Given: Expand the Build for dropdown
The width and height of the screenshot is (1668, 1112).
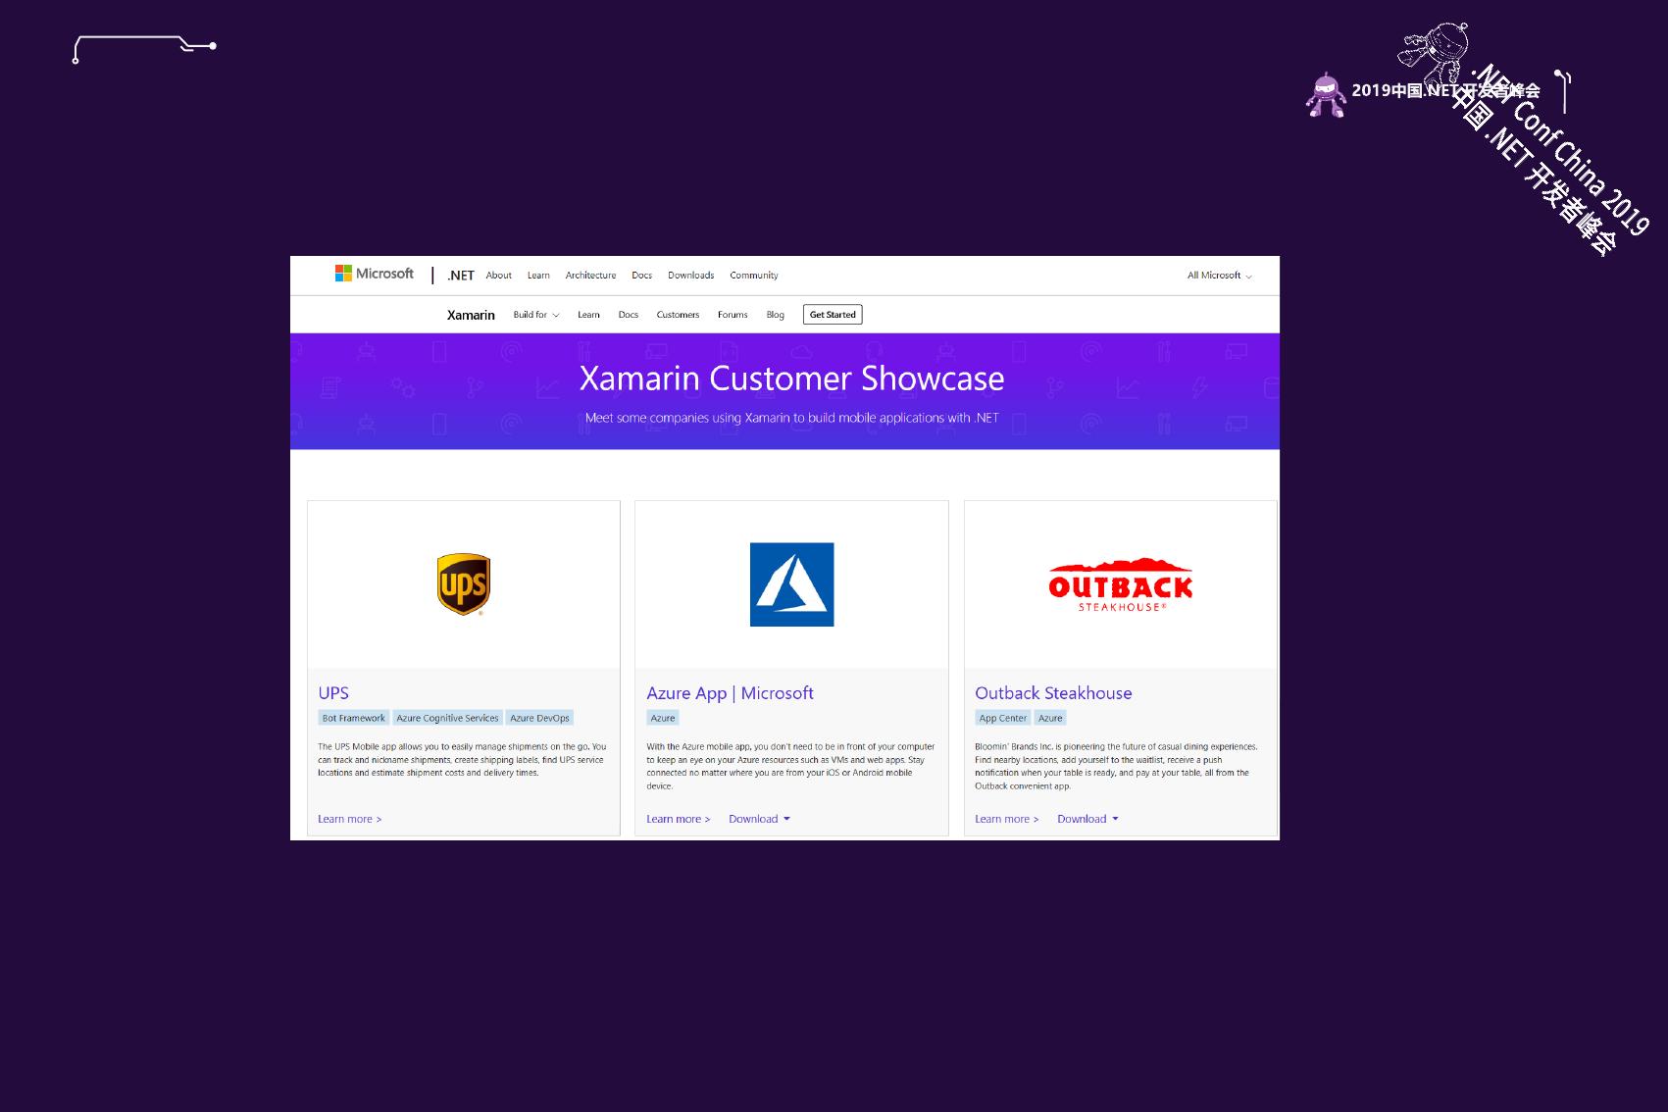Looking at the screenshot, I should click(x=536, y=315).
